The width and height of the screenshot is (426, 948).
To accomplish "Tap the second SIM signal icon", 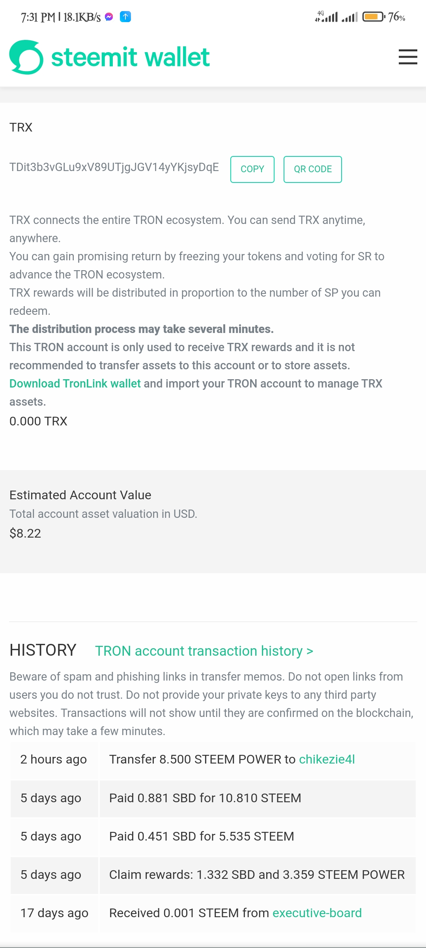I will click(x=349, y=17).
